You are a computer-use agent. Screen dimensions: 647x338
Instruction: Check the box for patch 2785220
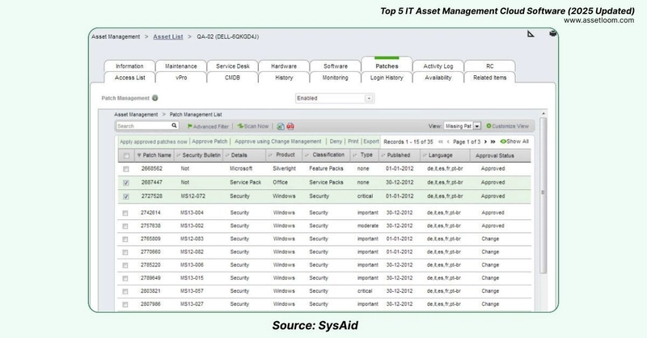[x=125, y=265]
